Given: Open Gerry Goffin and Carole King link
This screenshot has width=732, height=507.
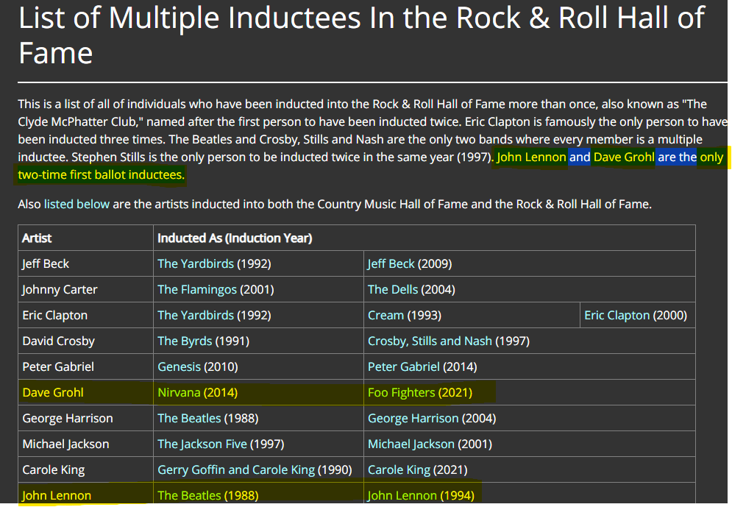Looking at the screenshot, I should 236,469.
